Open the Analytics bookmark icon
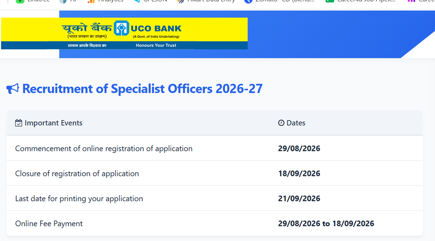The image size is (435, 241). pyautogui.click(x=91, y=1)
